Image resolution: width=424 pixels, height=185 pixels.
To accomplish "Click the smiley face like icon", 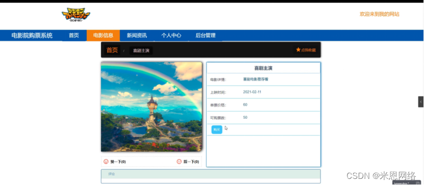I will click(x=106, y=162).
